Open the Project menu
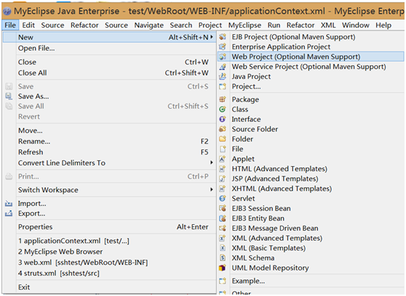The width and height of the screenshot is (406, 296). tap(210, 25)
